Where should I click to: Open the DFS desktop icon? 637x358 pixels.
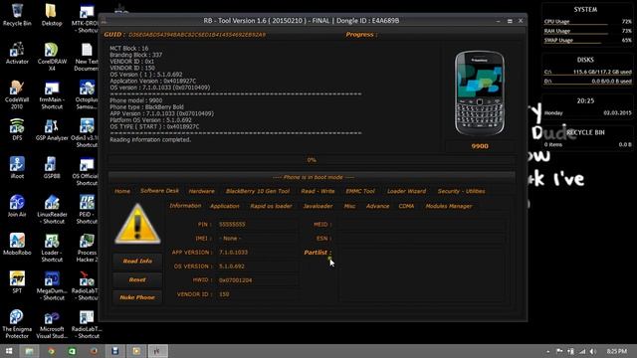tap(17, 129)
